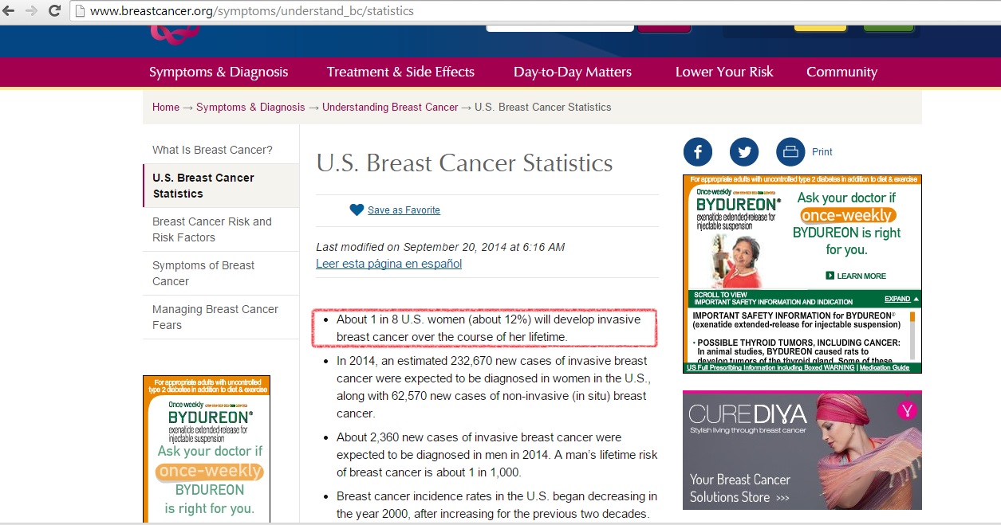This screenshot has width=1001, height=525.
Task: Open Symptoms & Diagnosis menu
Action: coord(219,72)
